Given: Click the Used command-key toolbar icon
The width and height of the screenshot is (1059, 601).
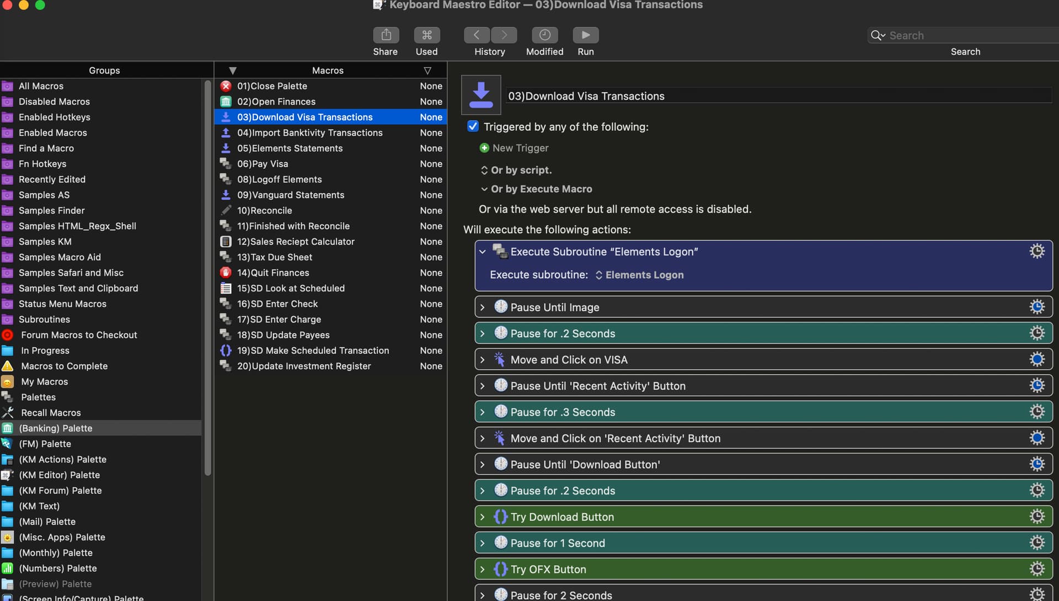Looking at the screenshot, I should click(426, 35).
